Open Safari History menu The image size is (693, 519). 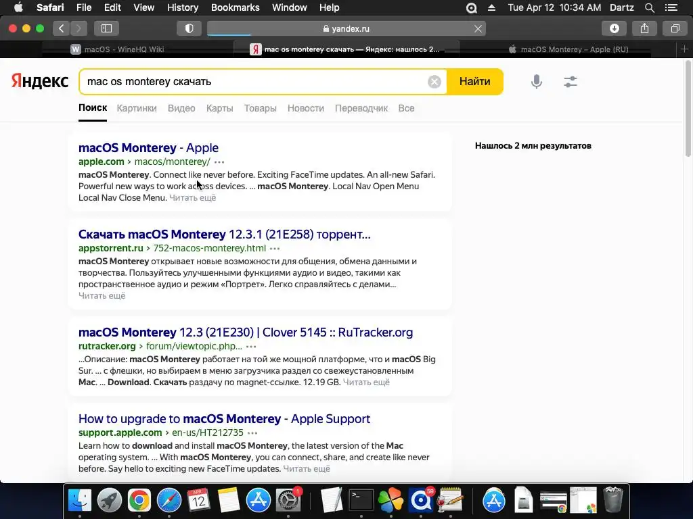183,7
